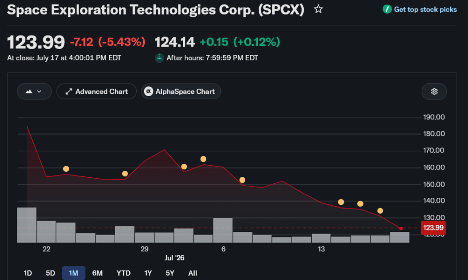This screenshot has width=468, height=280.
Task: Click the 190.00 axis label
Action: pos(434,117)
